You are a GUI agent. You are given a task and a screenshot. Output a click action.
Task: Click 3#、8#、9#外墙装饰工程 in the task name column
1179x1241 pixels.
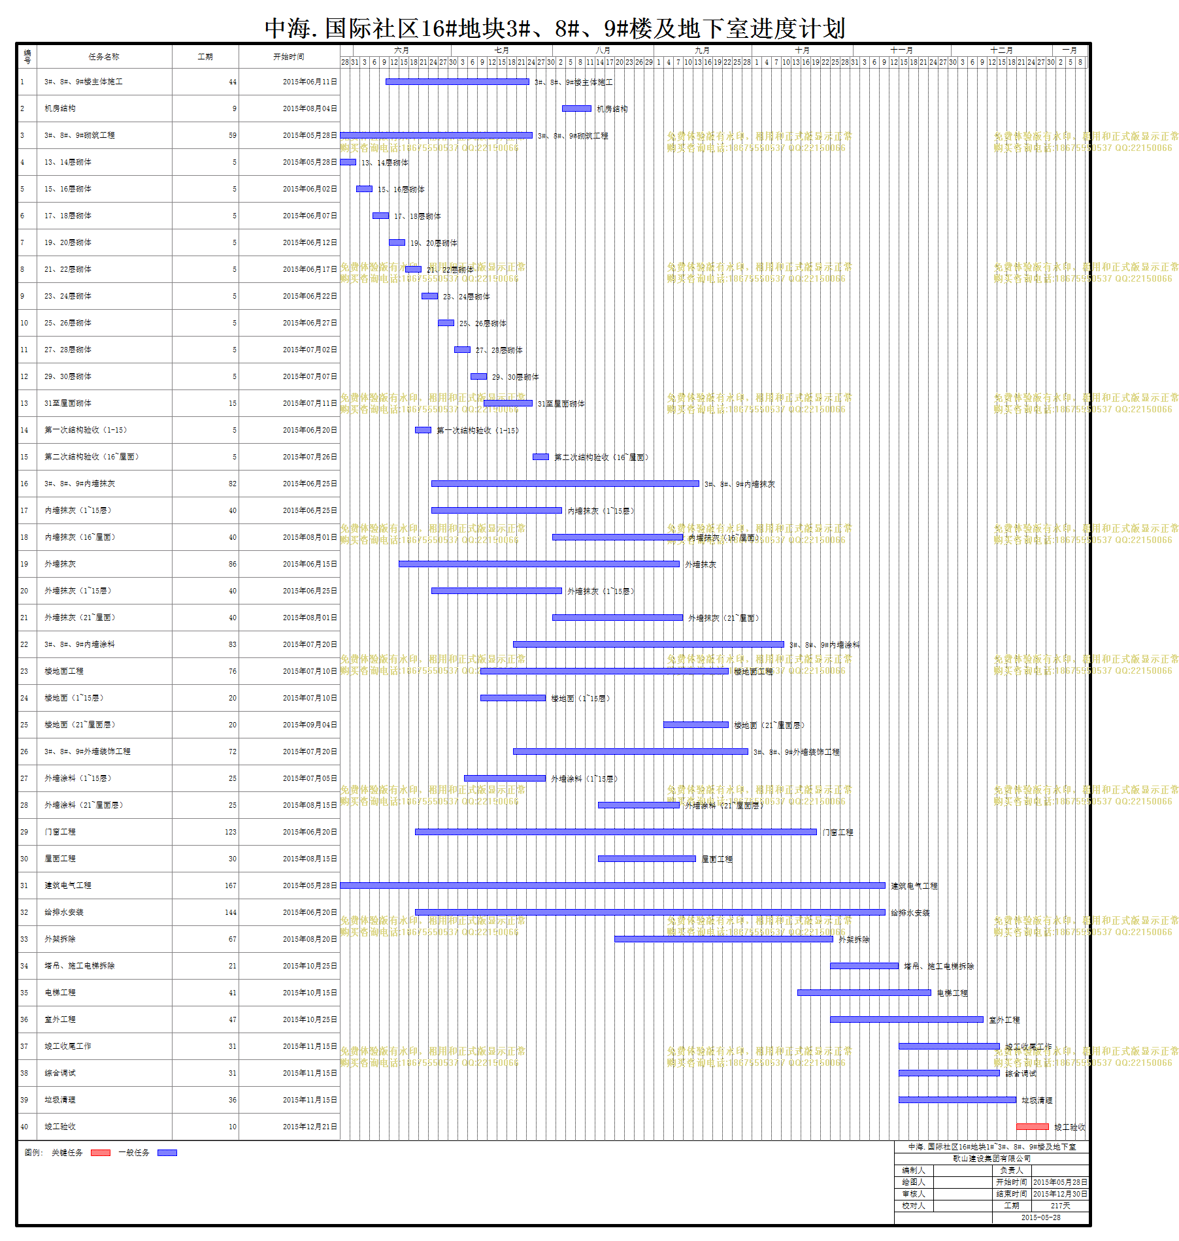click(x=88, y=752)
